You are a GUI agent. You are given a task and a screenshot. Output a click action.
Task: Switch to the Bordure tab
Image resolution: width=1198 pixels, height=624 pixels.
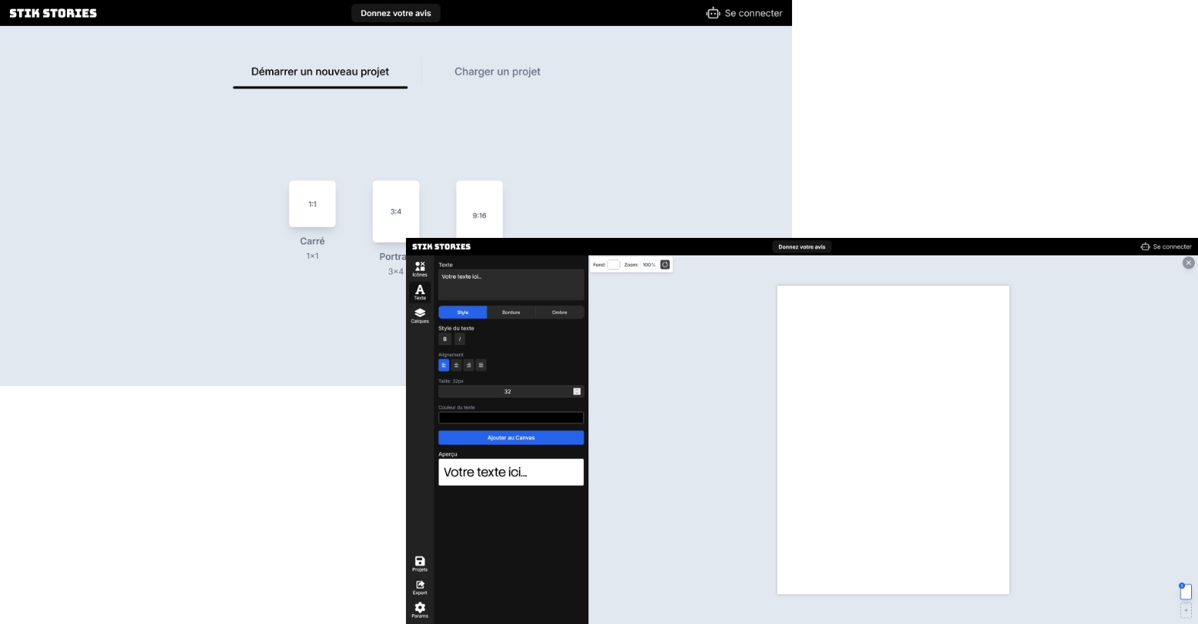click(511, 312)
